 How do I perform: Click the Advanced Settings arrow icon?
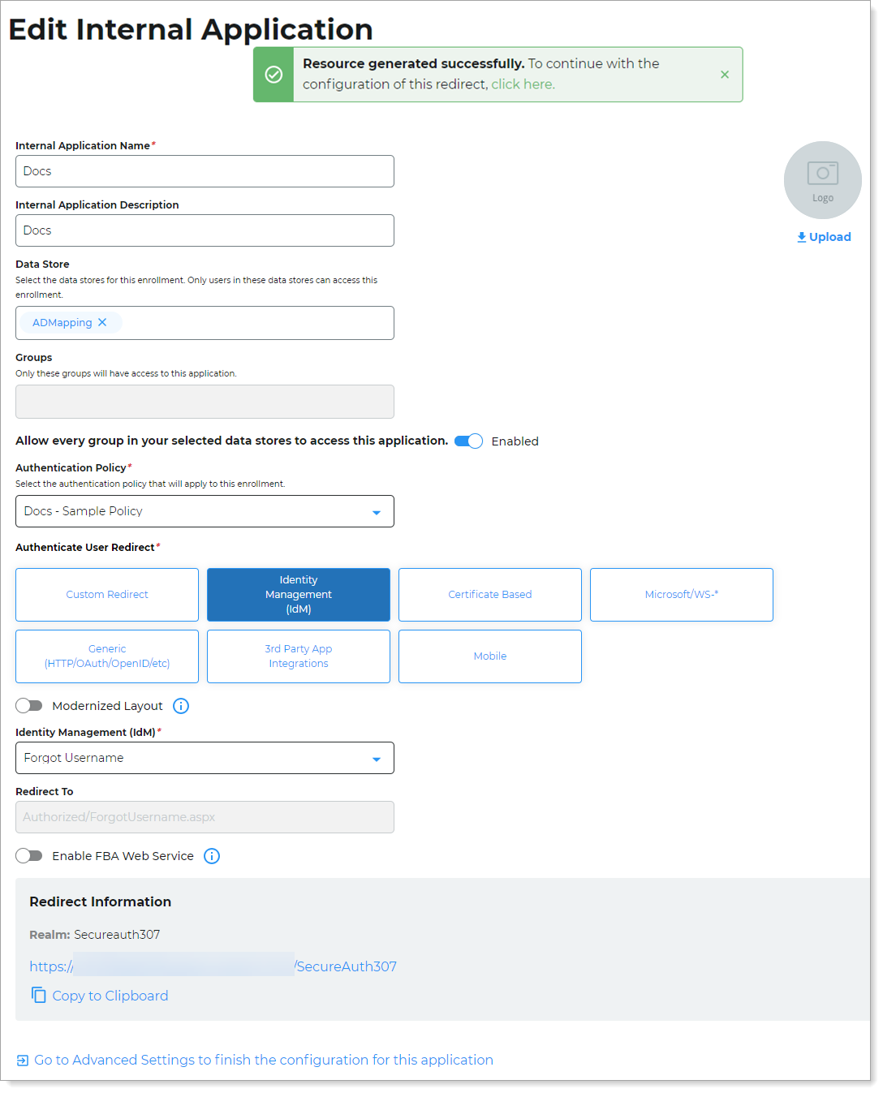pos(23,1061)
